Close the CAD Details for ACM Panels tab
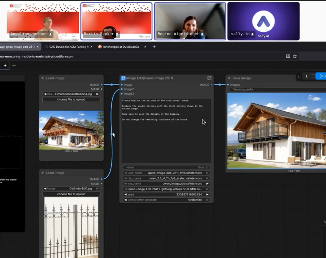 point(91,47)
